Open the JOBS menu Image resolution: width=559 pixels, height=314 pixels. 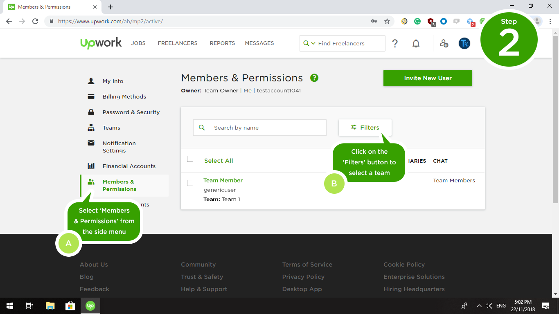(138, 43)
